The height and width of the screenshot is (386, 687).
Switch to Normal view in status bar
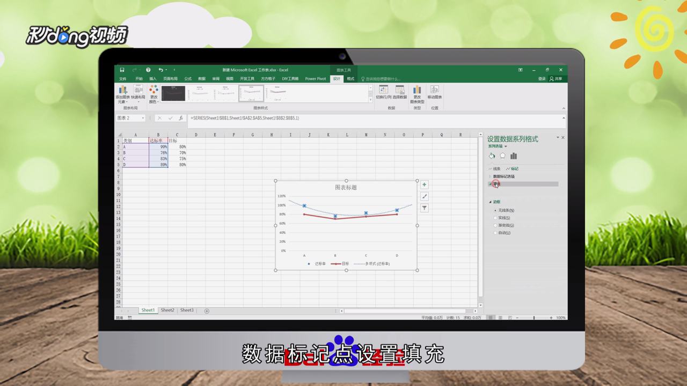pos(490,318)
